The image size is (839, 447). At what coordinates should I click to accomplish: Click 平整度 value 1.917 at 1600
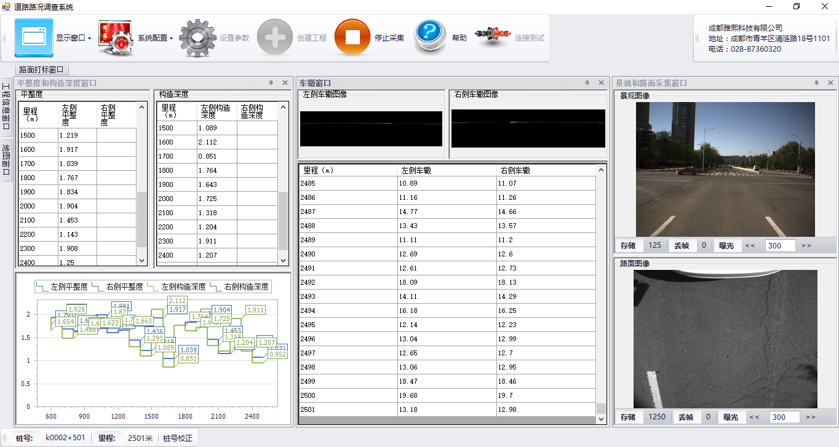[x=69, y=149]
